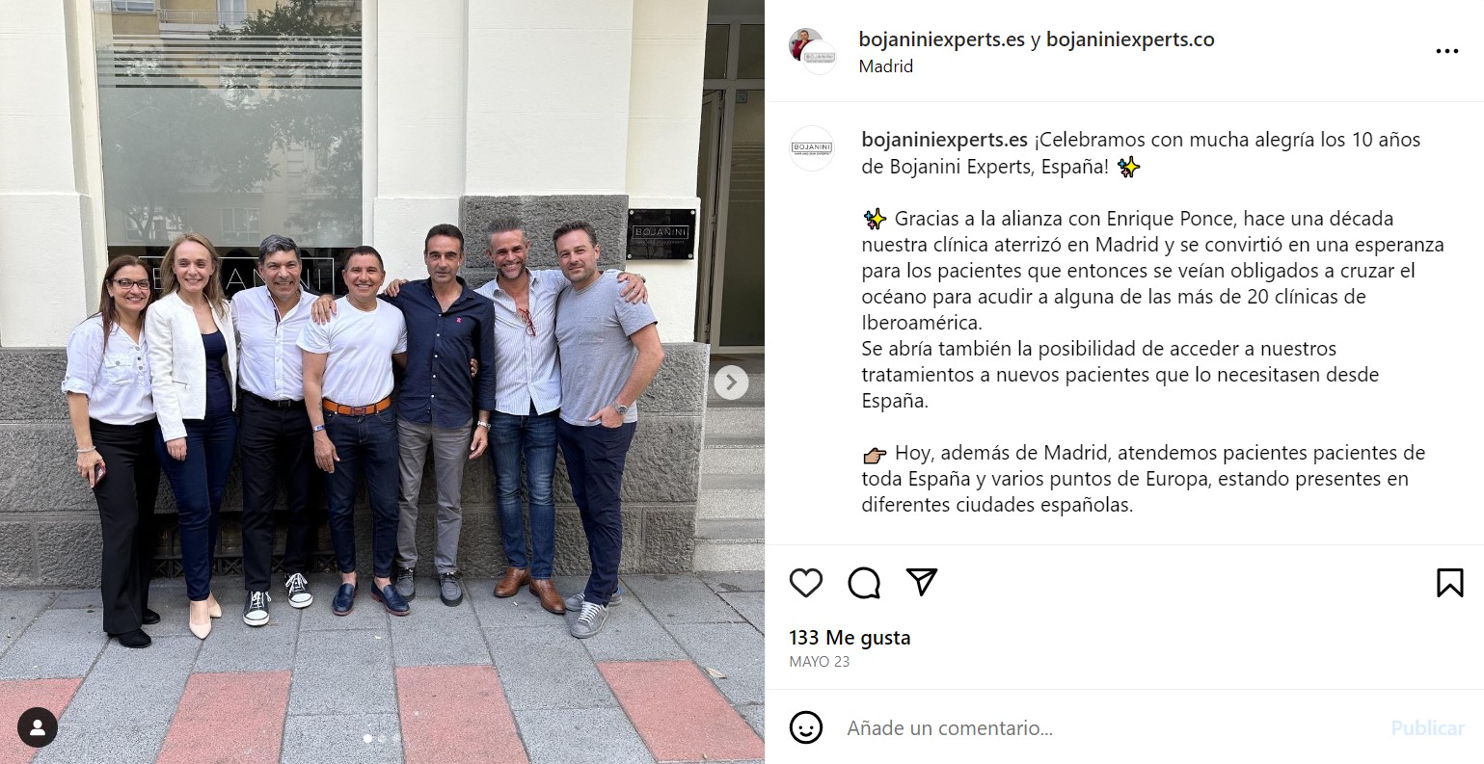Screen dimensions: 1484x764
Task: Open comments with the speech bubble icon
Action: (x=864, y=583)
